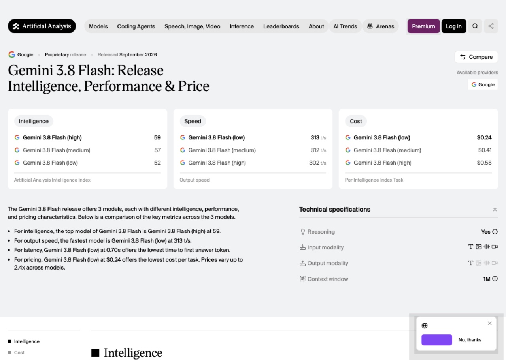Click the Artificial Analysis Intelligence Index caption
506x360 pixels.
[52, 180]
